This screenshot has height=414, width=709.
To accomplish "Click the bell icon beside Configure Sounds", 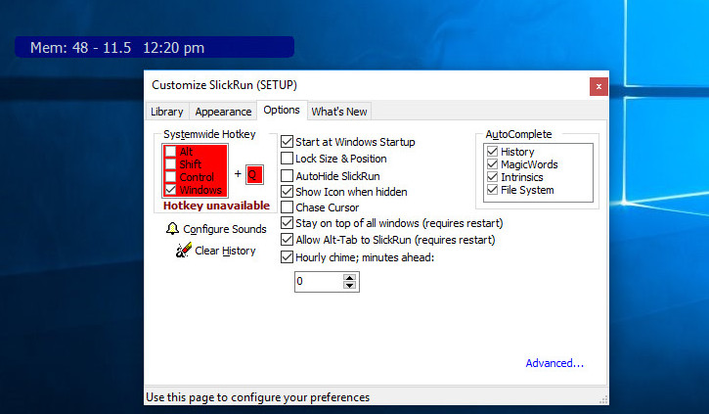I will pyautogui.click(x=172, y=228).
